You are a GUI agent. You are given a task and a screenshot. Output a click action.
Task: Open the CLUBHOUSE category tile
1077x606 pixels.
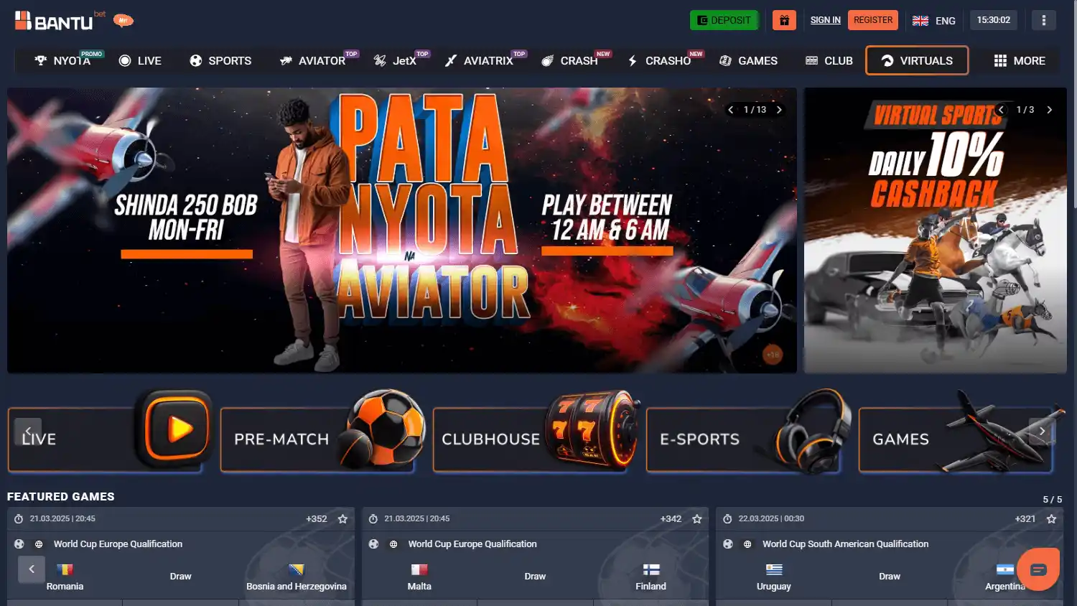(x=531, y=439)
